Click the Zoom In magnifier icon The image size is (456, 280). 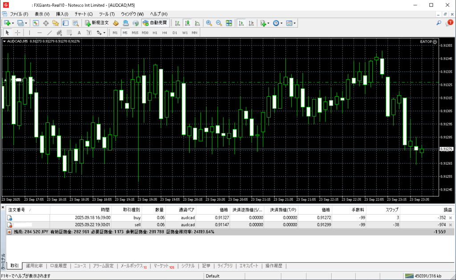tap(209, 23)
